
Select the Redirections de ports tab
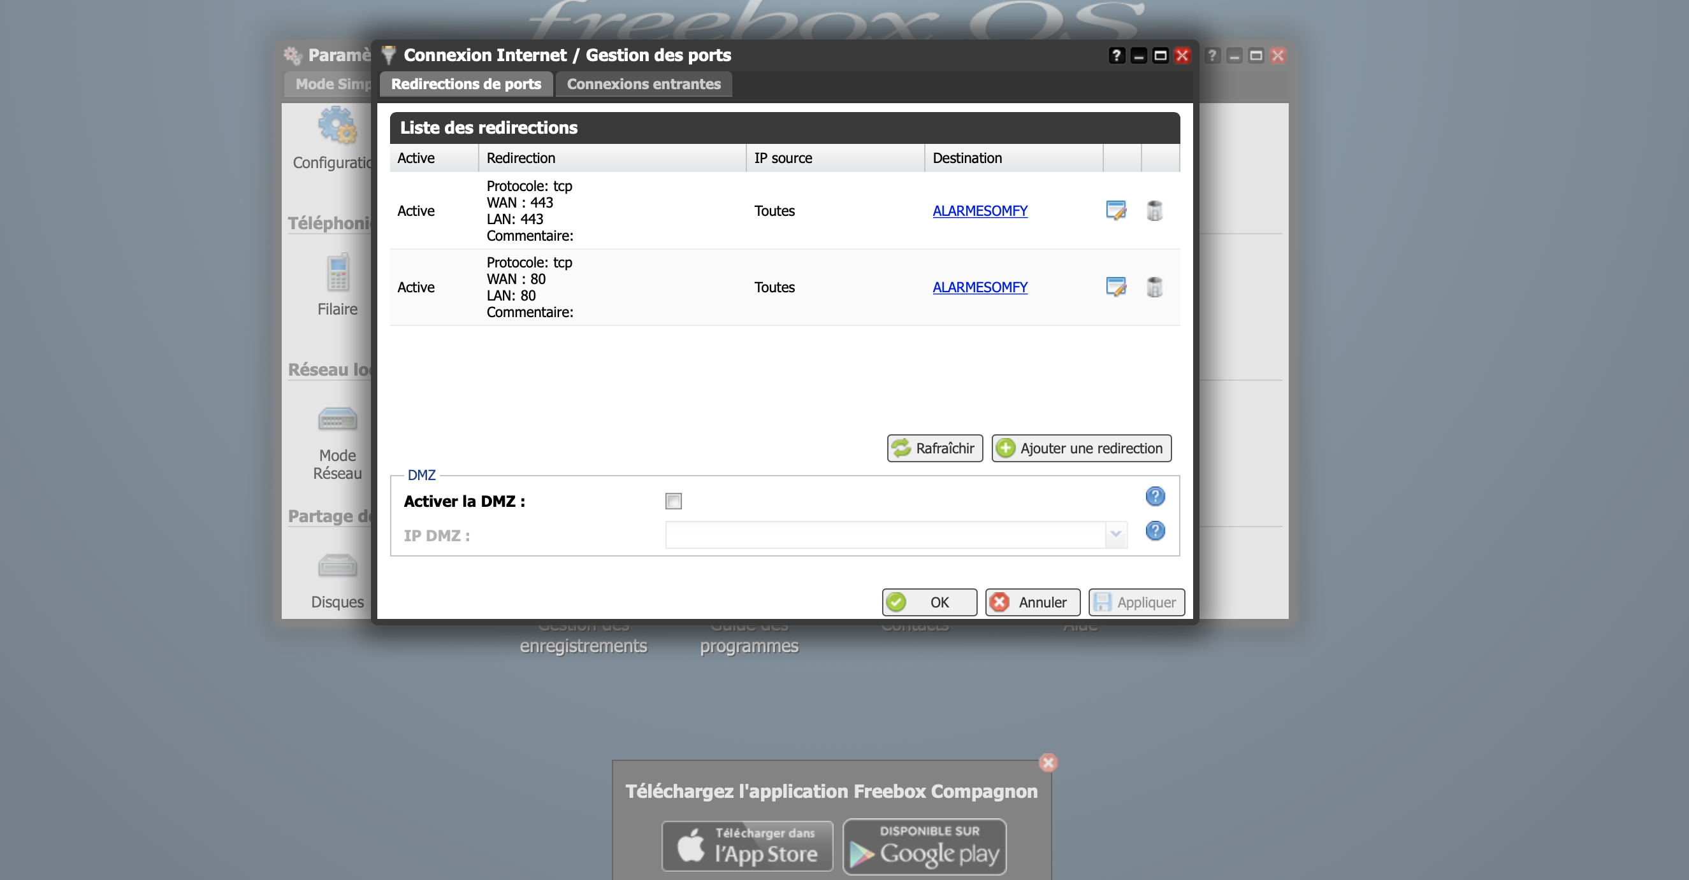tap(466, 84)
